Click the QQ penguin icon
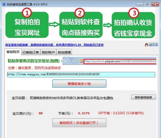161x138 pixels. 146,45
